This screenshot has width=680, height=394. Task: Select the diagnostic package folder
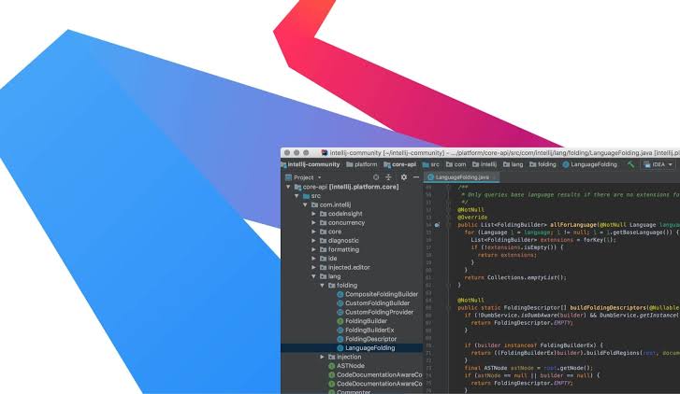coord(342,240)
